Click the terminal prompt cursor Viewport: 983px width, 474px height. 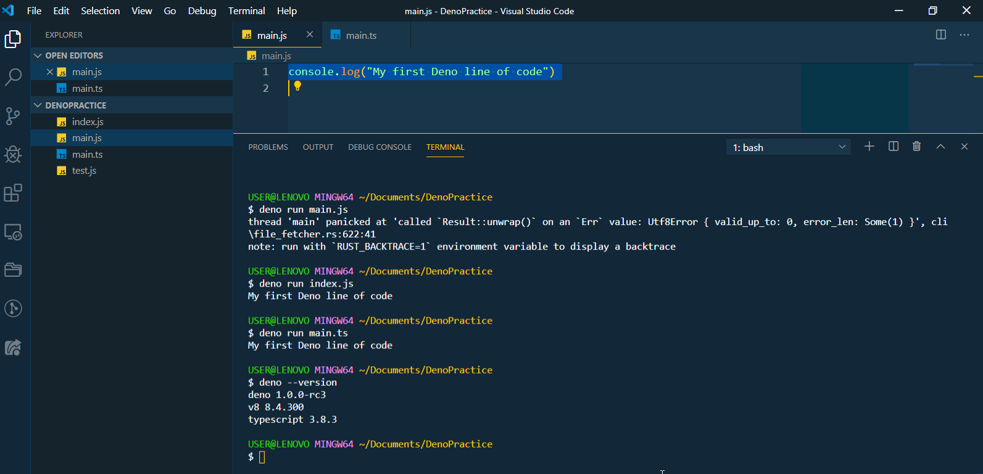(x=262, y=457)
